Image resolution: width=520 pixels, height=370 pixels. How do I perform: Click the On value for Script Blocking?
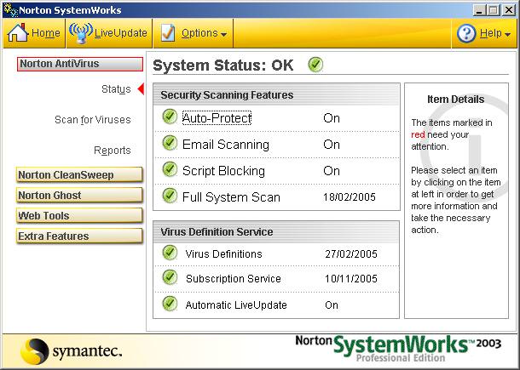pyautogui.click(x=332, y=171)
